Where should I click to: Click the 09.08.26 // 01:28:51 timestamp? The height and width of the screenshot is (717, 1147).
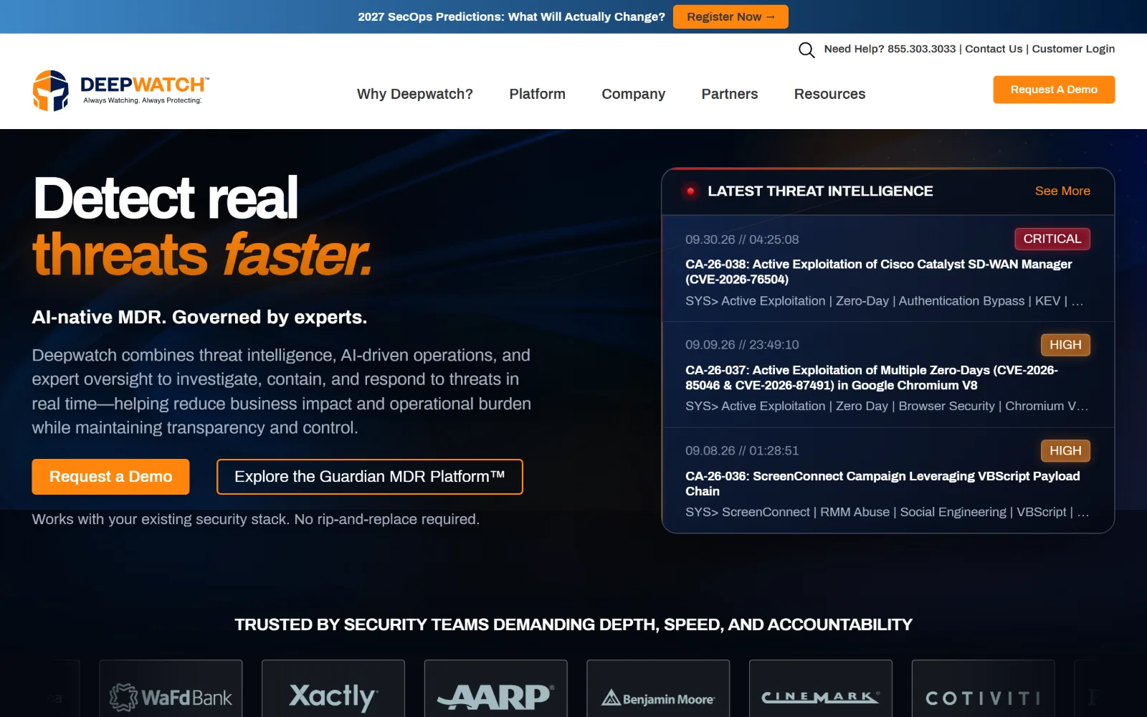(x=742, y=451)
